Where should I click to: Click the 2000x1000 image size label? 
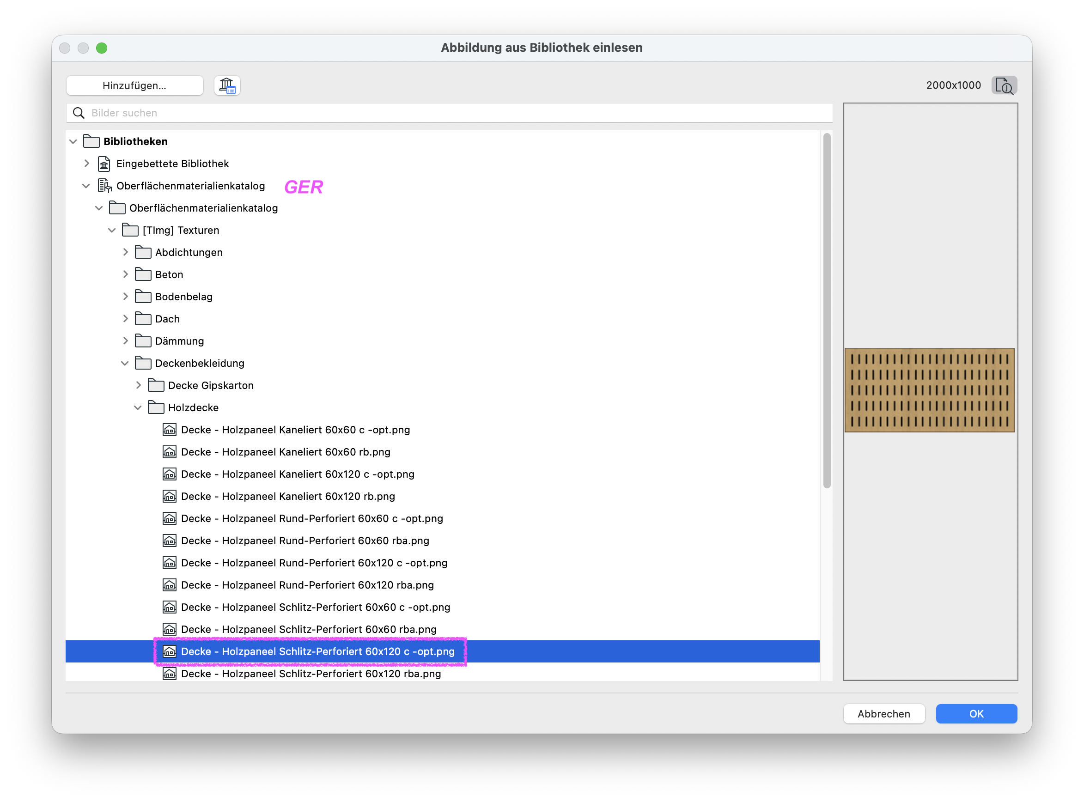coord(953,85)
